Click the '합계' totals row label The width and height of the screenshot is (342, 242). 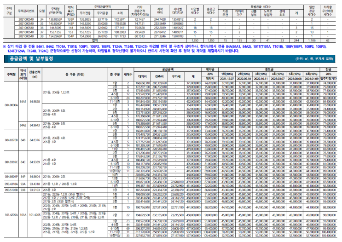(x=95, y=40)
